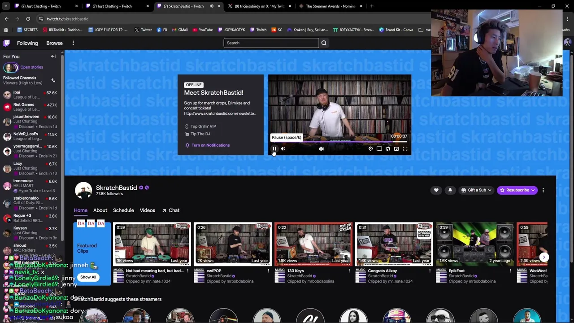This screenshot has height=323, width=574.
Task: Switch to the About tab
Action: (x=100, y=210)
